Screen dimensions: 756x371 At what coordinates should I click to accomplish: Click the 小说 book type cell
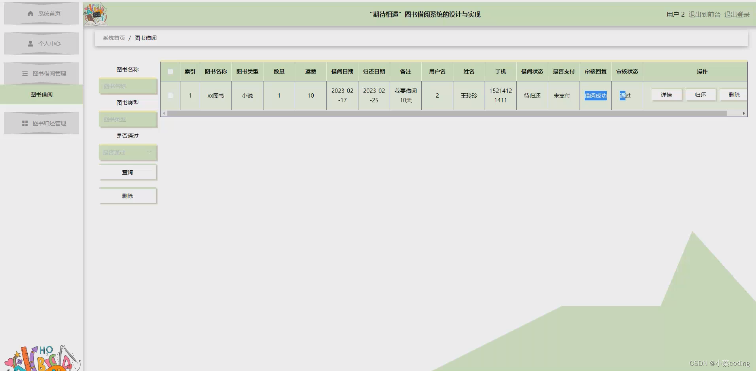[247, 96]
